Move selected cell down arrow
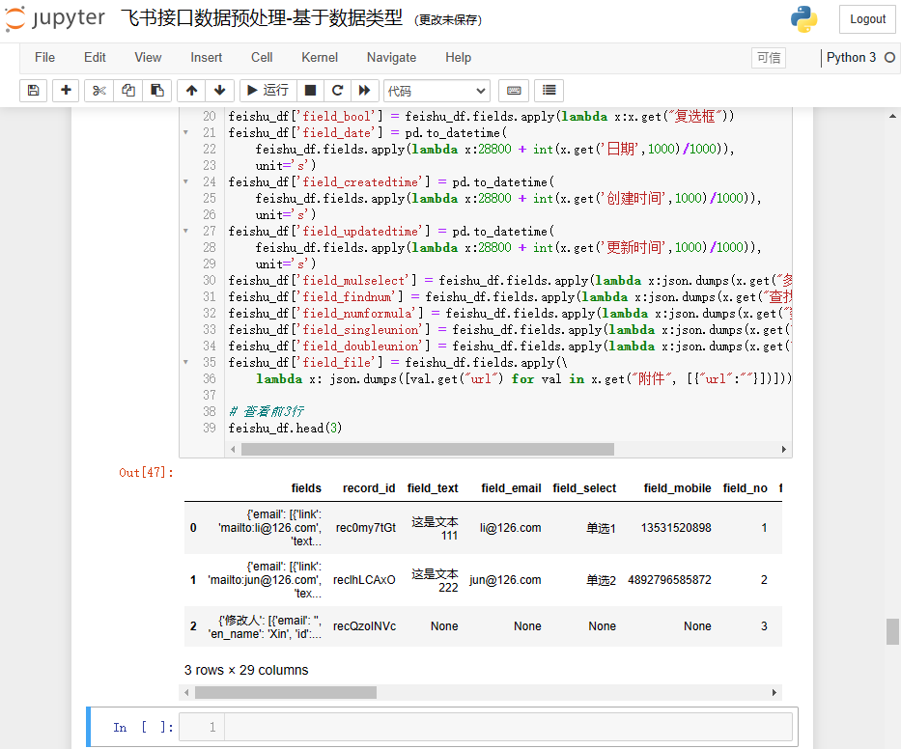This screenshot has width=901, height=749. (x=219, y=91)
